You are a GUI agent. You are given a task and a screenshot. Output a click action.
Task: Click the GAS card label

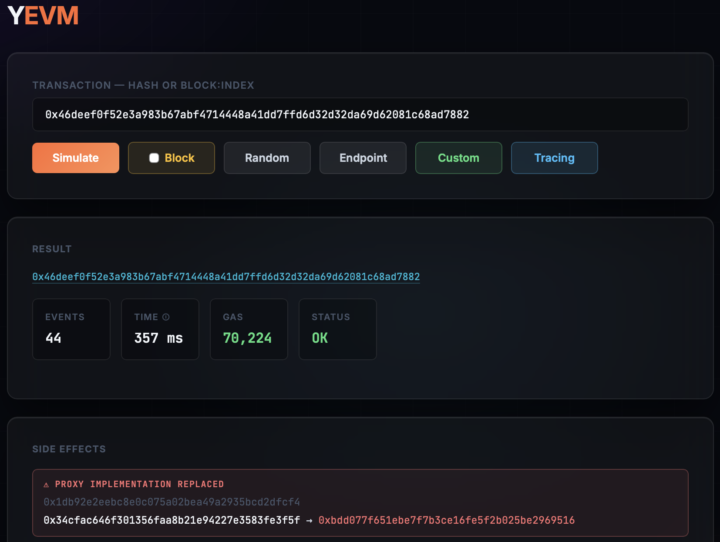pyautogui.click(x=233, y=317)
